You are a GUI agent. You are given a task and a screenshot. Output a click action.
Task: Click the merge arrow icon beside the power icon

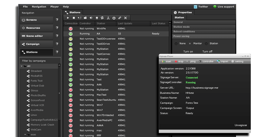pyautogui.click(x=108, y=18)
